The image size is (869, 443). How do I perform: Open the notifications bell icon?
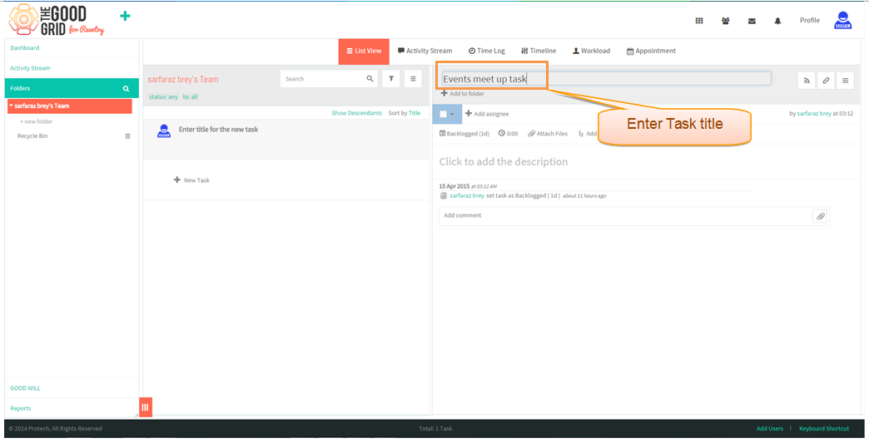coord(777,21)
